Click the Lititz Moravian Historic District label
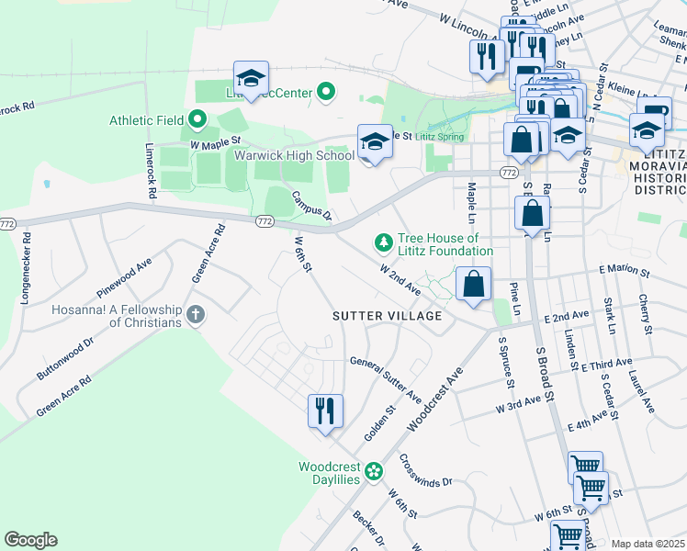This screenshot has height=551, width=687. click(x=659, y=172)
